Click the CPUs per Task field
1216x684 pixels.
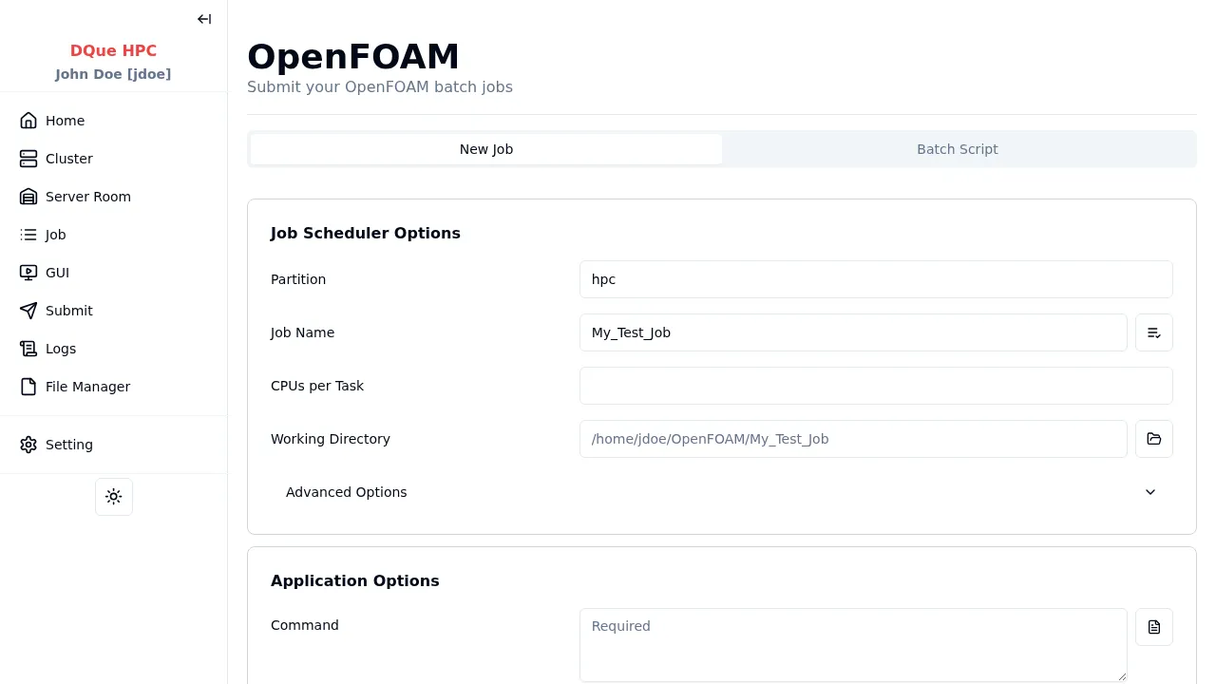[875, 386]
